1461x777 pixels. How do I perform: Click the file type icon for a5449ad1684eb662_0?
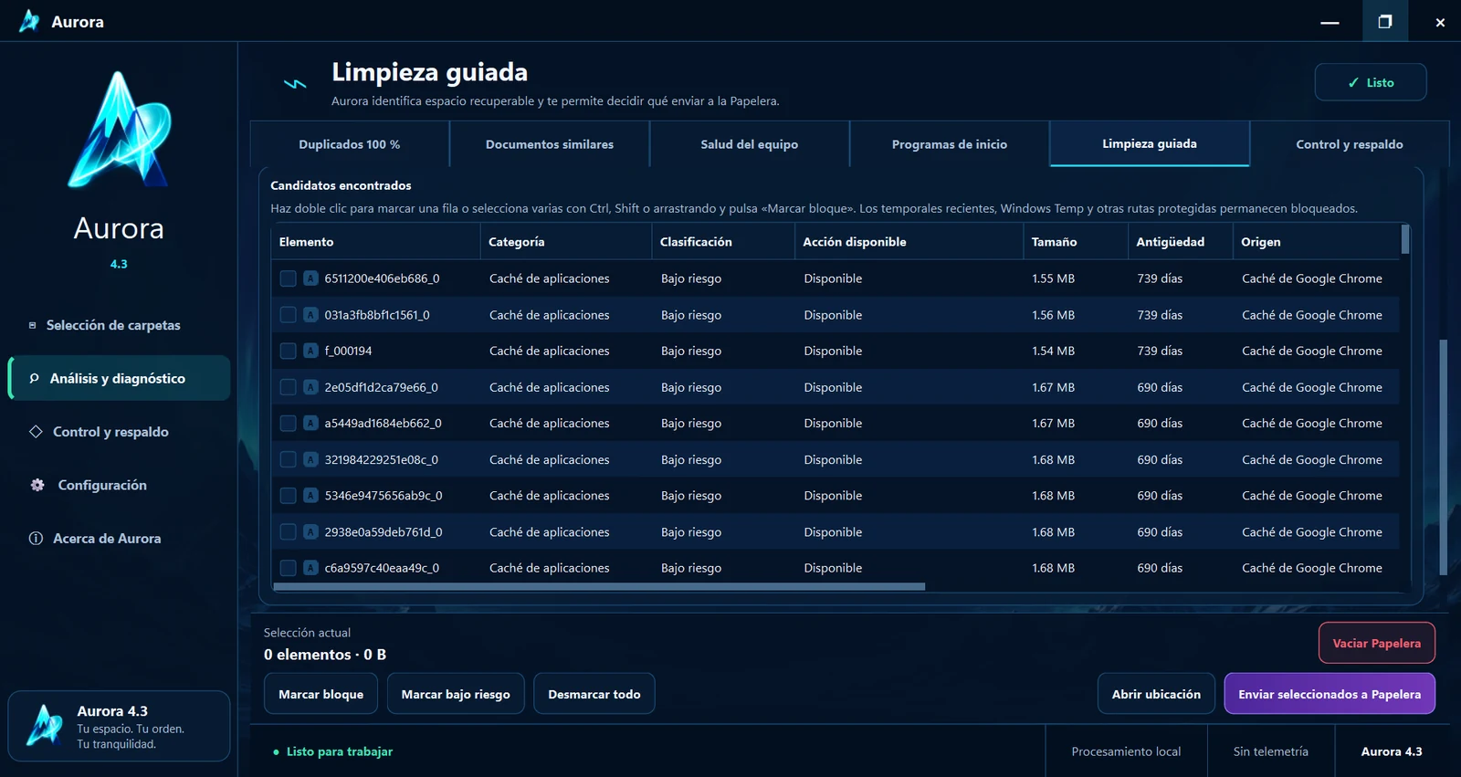tap(310, 423)
